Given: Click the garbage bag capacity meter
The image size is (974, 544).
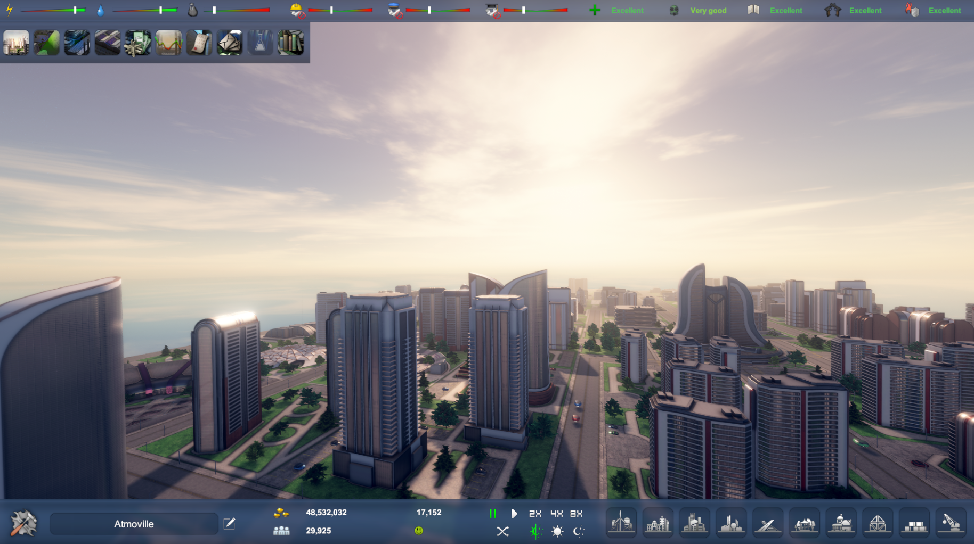Looking at the screenshot, I should tap(229, 10).
